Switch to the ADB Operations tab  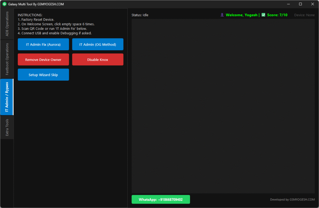(7, 24)
